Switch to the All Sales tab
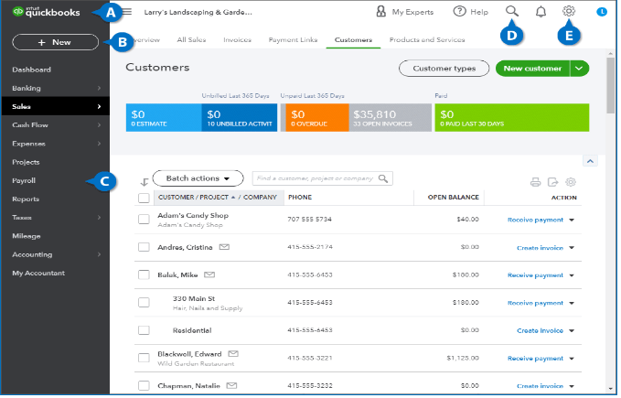This screenshot has width=621, height=398. click(x=192, y=40)
